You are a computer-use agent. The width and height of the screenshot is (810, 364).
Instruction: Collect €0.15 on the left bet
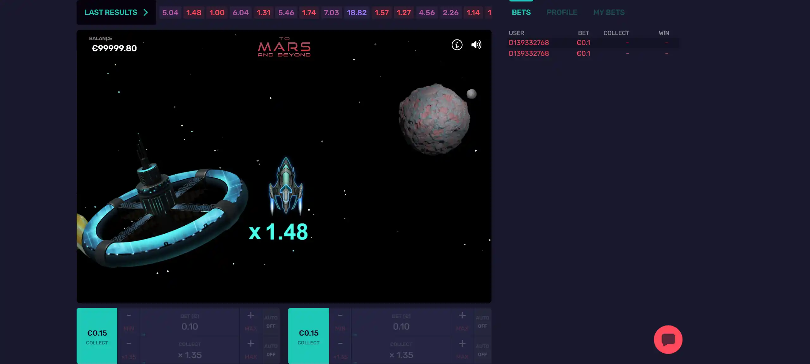pos(97,336)
